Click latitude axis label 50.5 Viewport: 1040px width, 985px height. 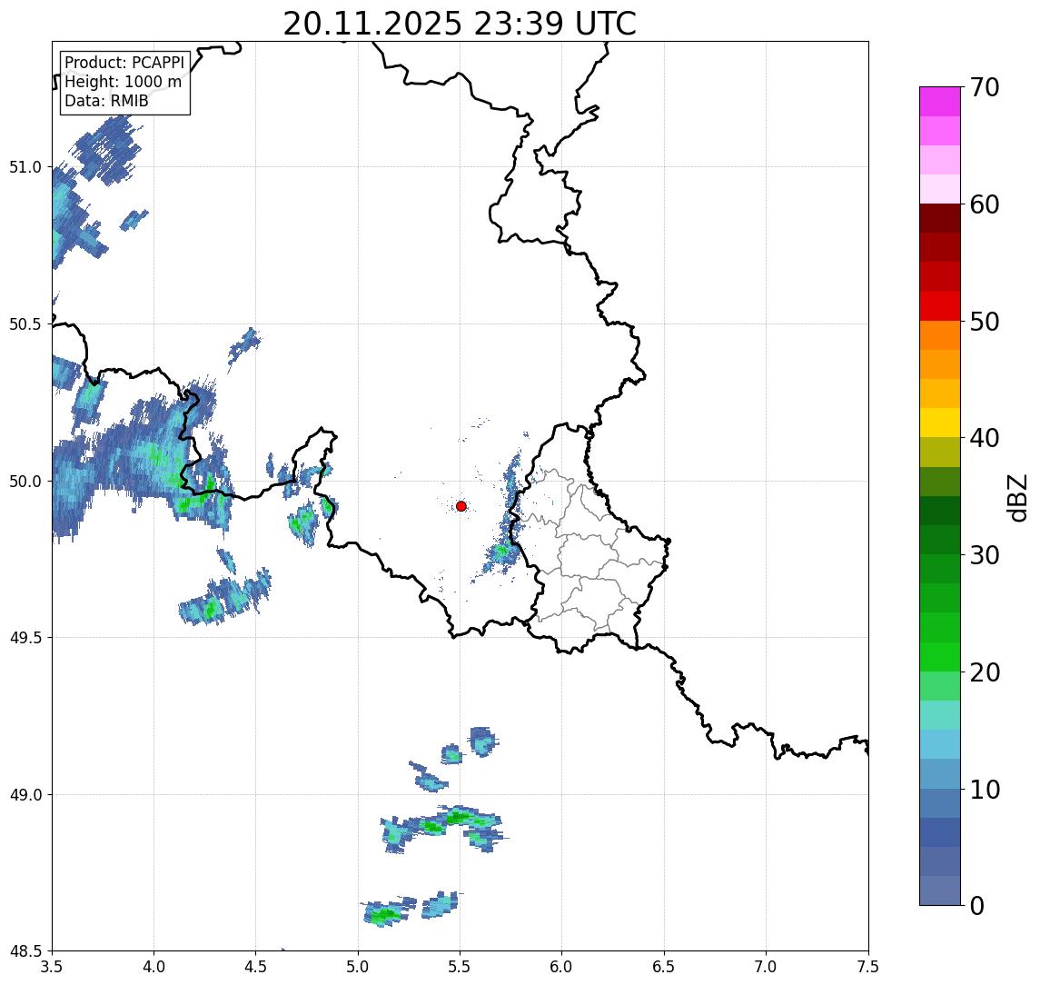[x=25, y=324]
